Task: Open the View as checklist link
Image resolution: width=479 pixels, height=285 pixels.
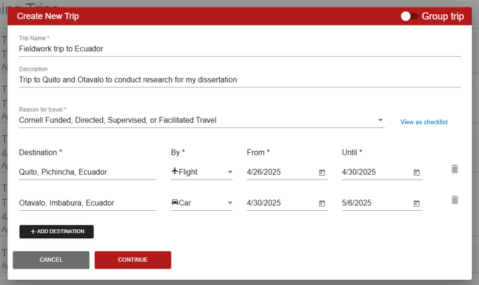Action: click(424, 122)
